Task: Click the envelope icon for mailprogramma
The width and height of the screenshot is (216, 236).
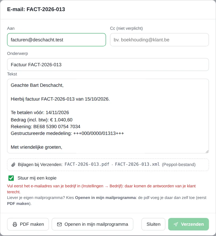Action: [x=59, y=224]
